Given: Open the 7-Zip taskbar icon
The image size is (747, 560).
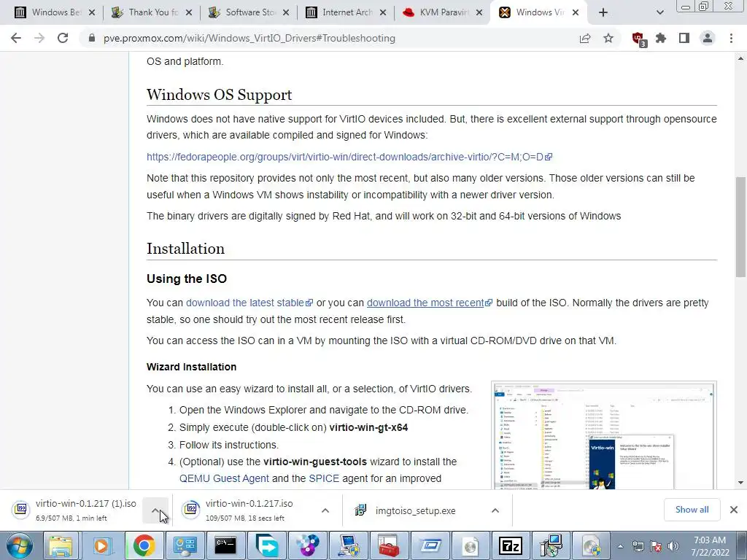Looking at the screenshot, I should coord(511,545).
